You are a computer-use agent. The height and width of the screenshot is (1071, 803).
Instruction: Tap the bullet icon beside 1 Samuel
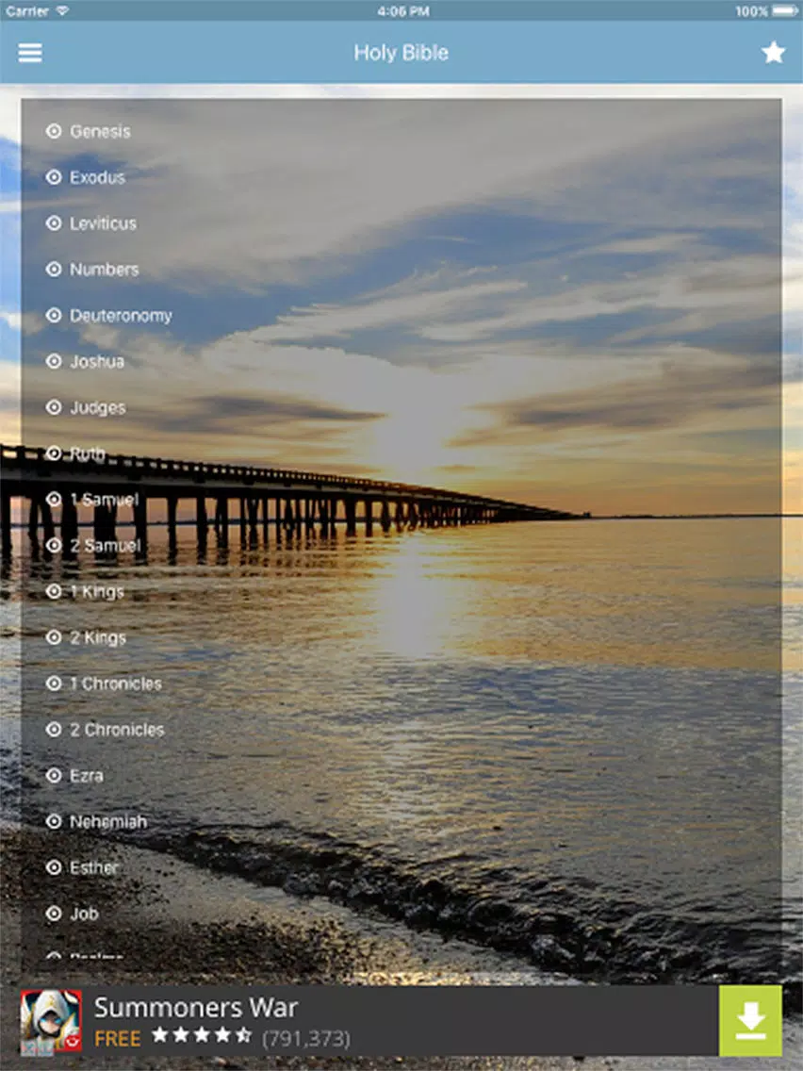tap(54, 500)
